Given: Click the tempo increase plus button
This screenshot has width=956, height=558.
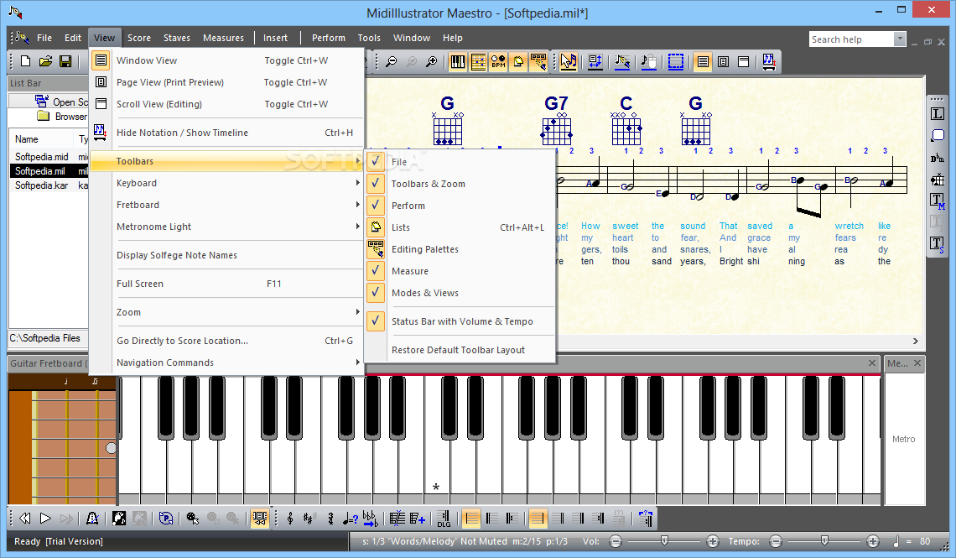Looking at the screenshot, I should [872, 541].
